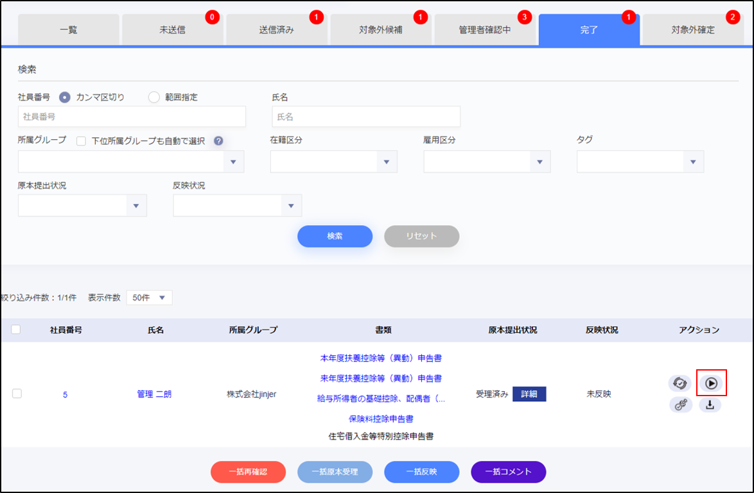Open the 対象外確定 tab
The height and width of the screenshot is (493, 754).
pyautogui.click(x=693, y=30)
